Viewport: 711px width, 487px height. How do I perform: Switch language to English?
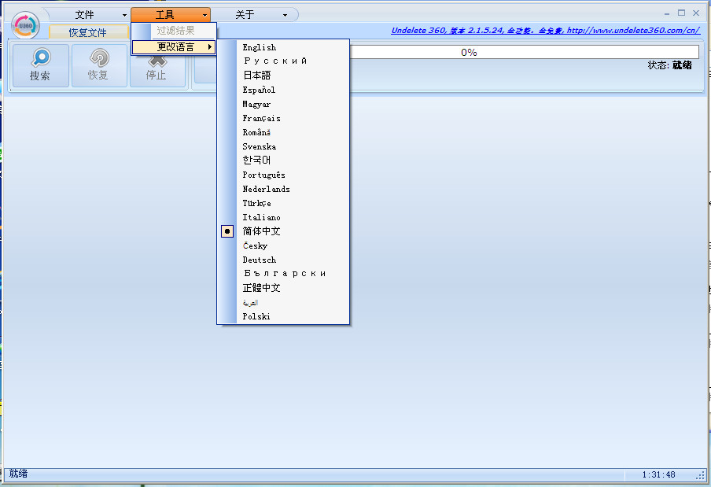pyautogui.click(x=260, y=47)
